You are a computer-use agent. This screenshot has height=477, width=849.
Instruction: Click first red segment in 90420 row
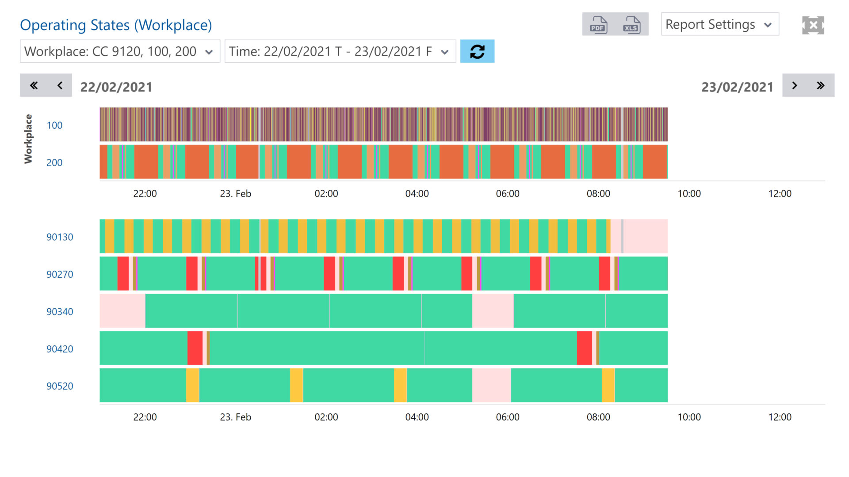click(x=195, y=348)
